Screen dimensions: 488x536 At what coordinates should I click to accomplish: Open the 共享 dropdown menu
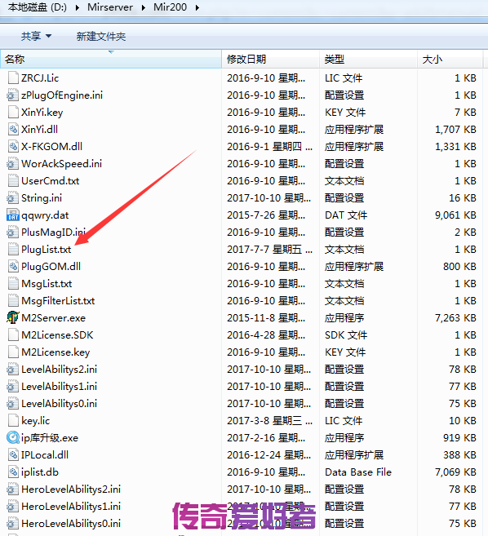(36, 36)
